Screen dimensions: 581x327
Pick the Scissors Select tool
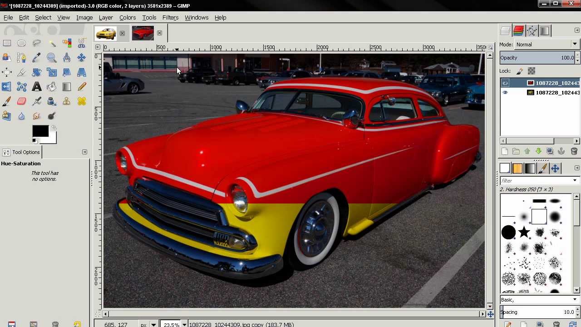pos(82,43)
